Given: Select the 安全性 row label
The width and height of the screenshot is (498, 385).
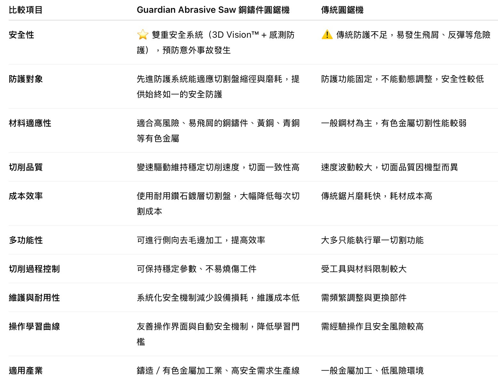Looking at the screenshot, I should tap(21, 35).
